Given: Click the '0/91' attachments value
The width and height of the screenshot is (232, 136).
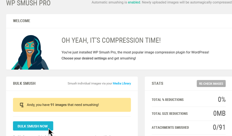Looking at the screenshot, I should pyautogui.click(x=219, y=127).
